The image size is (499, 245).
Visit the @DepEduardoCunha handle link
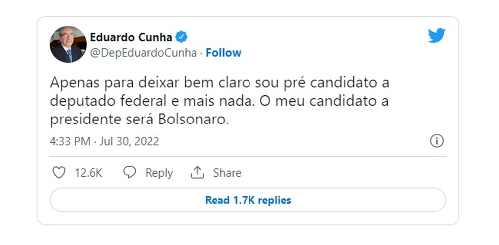coord(143,53)
